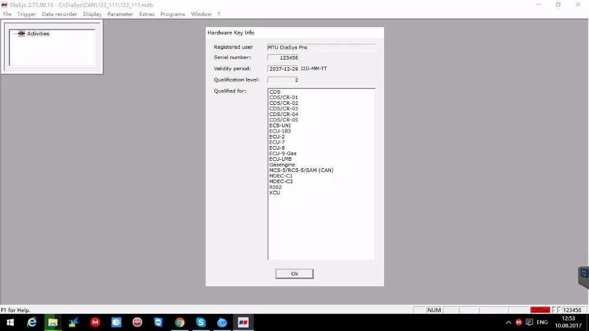Viewport: 589px width, 331px height.
Task: Open the Parameter menu
Action: (120, 14)
